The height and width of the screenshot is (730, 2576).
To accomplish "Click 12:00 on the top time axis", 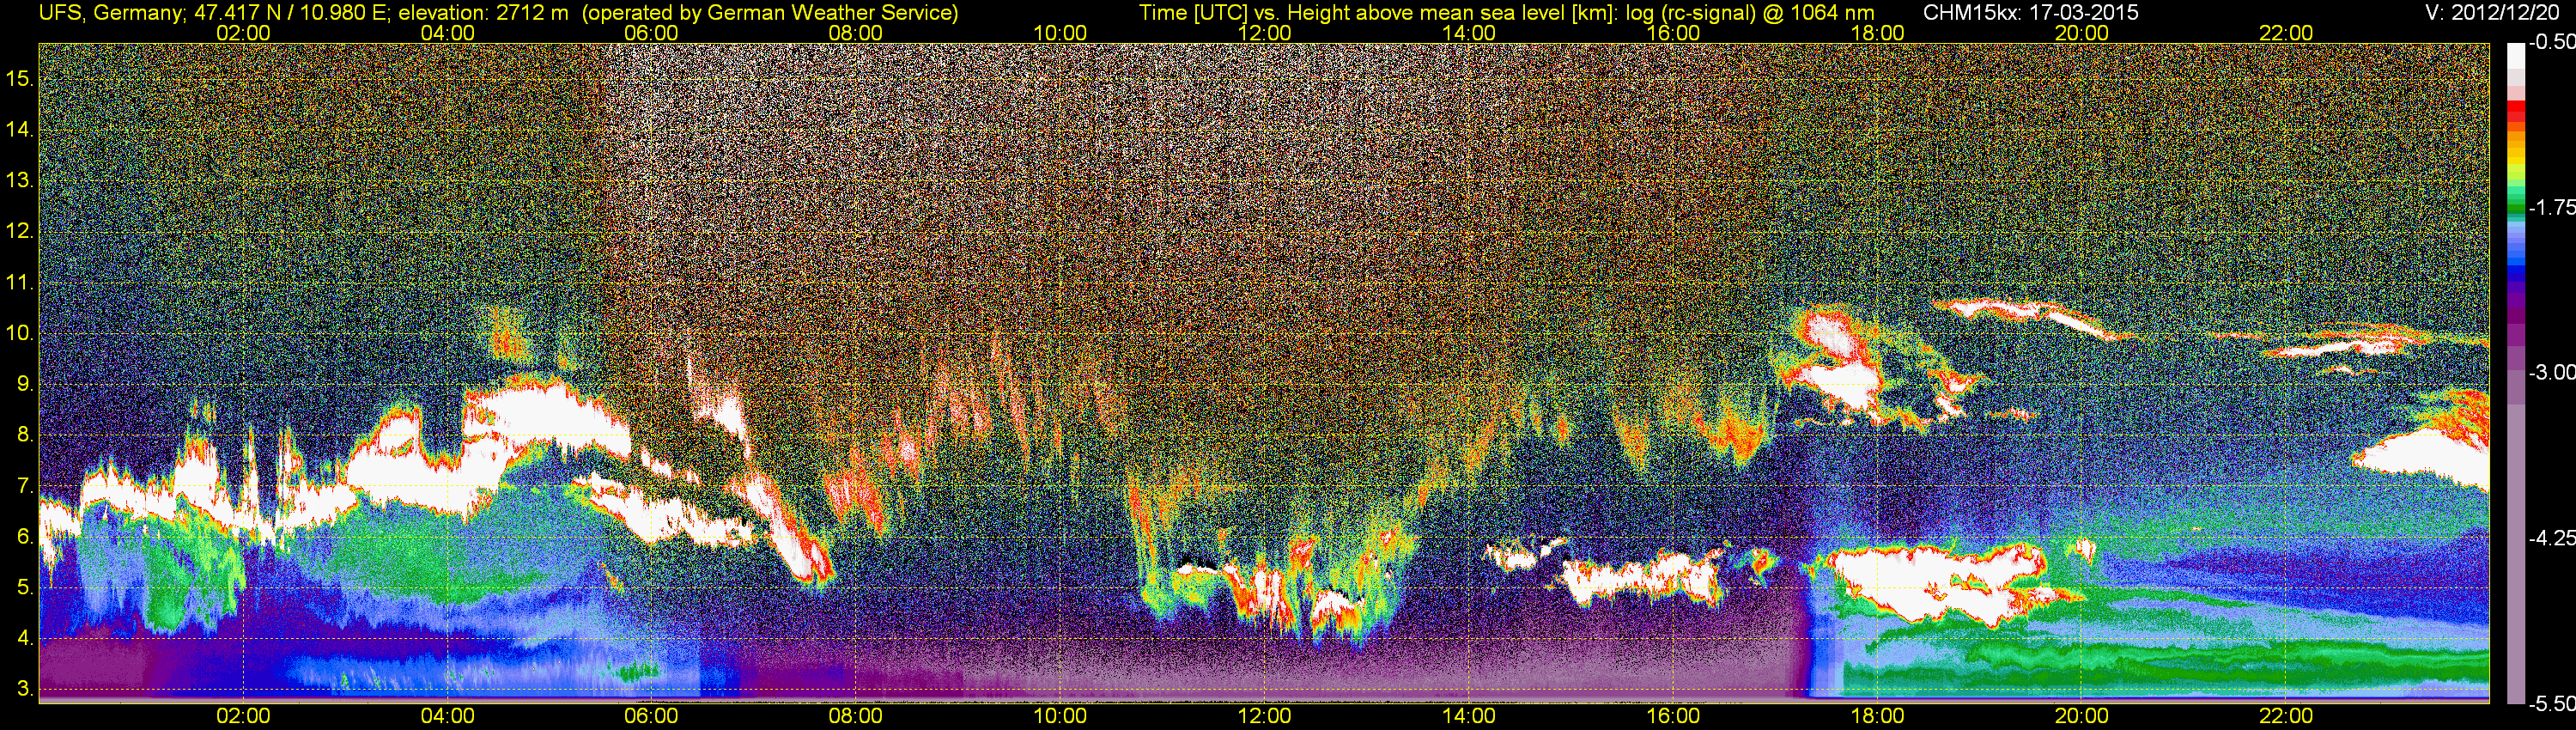I will click(1265, 33).
